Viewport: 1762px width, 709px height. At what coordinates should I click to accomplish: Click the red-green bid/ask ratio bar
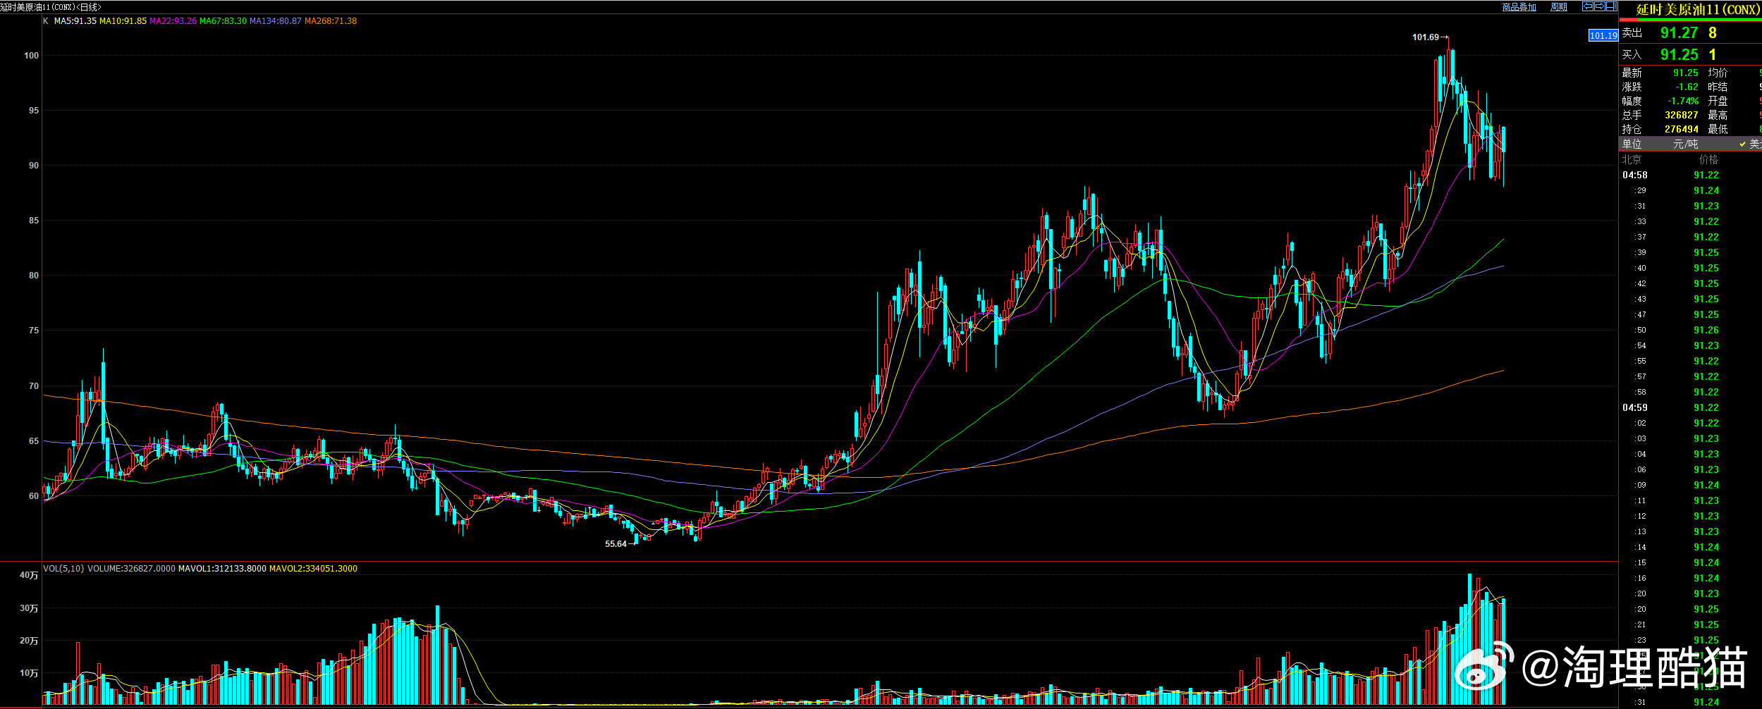pos(1690,20)
